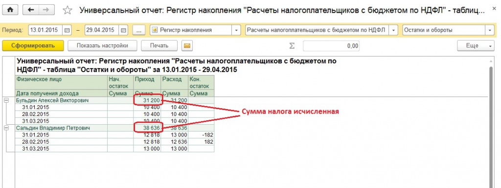Image resolution: width=501 pixels, height=188 pixels.
Task: Open calendar for end date 29.04.2015
Action: tap(123, 30)
